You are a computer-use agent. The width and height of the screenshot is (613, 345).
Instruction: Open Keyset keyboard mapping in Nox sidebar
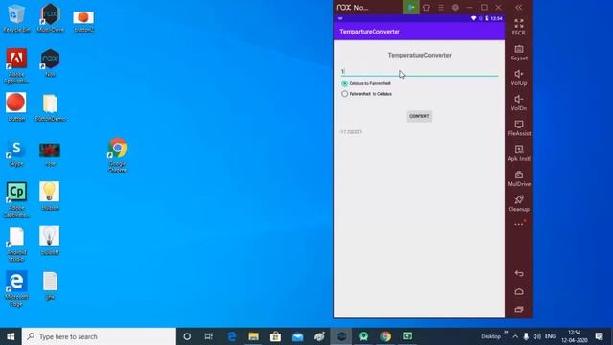[519, 53]
